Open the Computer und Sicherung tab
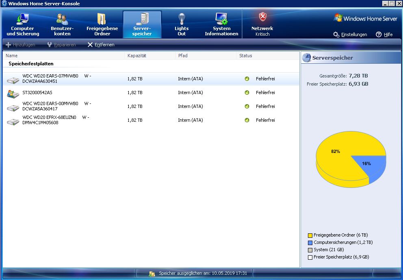 pyautogui.click(x=23, y=25)
